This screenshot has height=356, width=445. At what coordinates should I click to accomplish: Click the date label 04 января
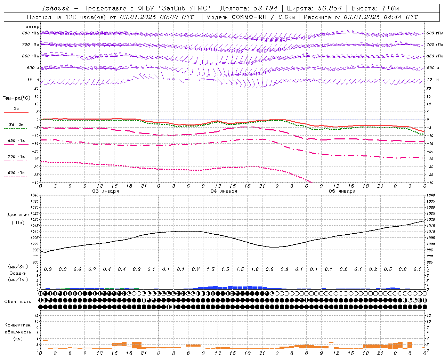(224, 191)
